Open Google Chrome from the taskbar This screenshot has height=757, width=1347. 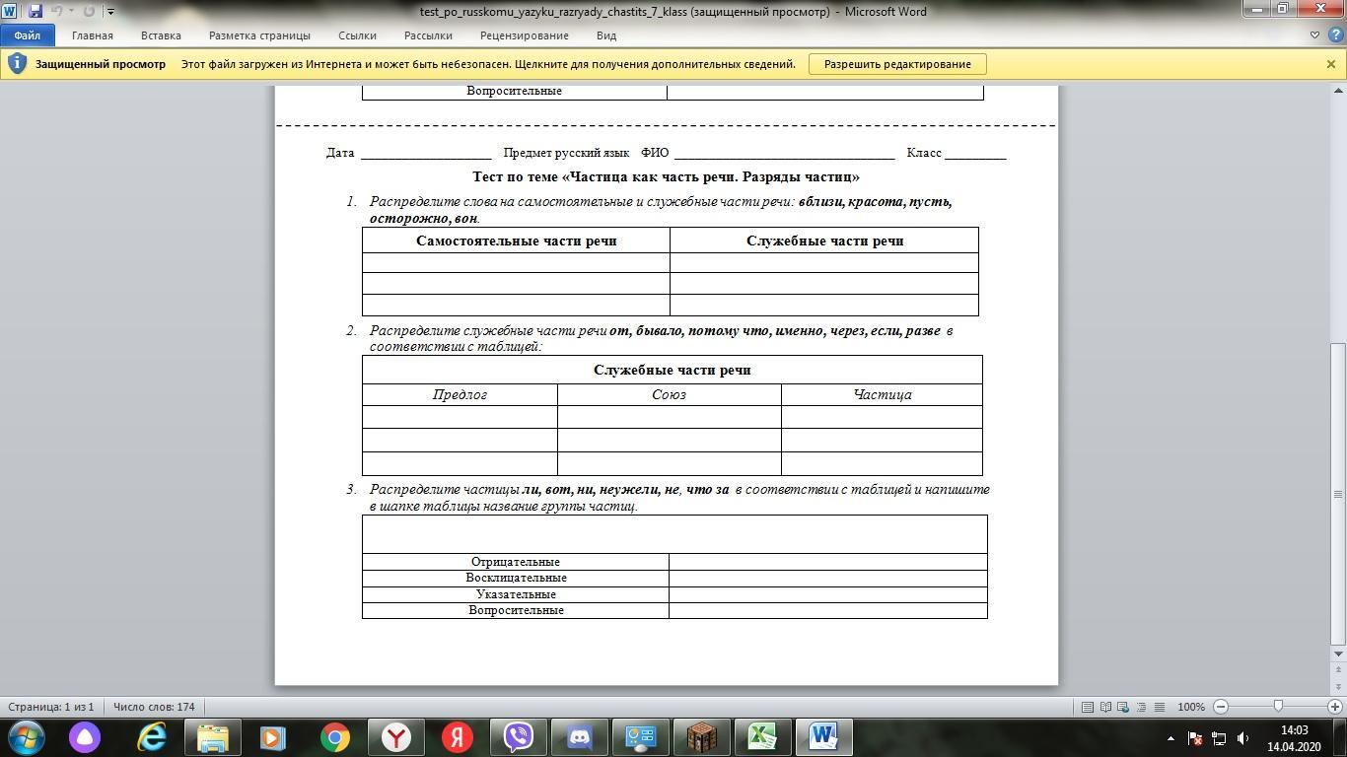(335, 737)
